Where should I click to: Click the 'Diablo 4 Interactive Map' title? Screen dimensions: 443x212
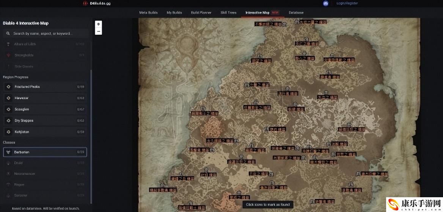click(x=26, y=23)
